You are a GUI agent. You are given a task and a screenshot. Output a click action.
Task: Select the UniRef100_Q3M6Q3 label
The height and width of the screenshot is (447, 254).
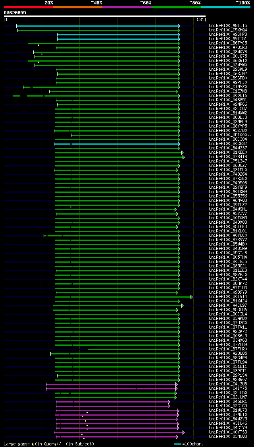click(228, 436)
